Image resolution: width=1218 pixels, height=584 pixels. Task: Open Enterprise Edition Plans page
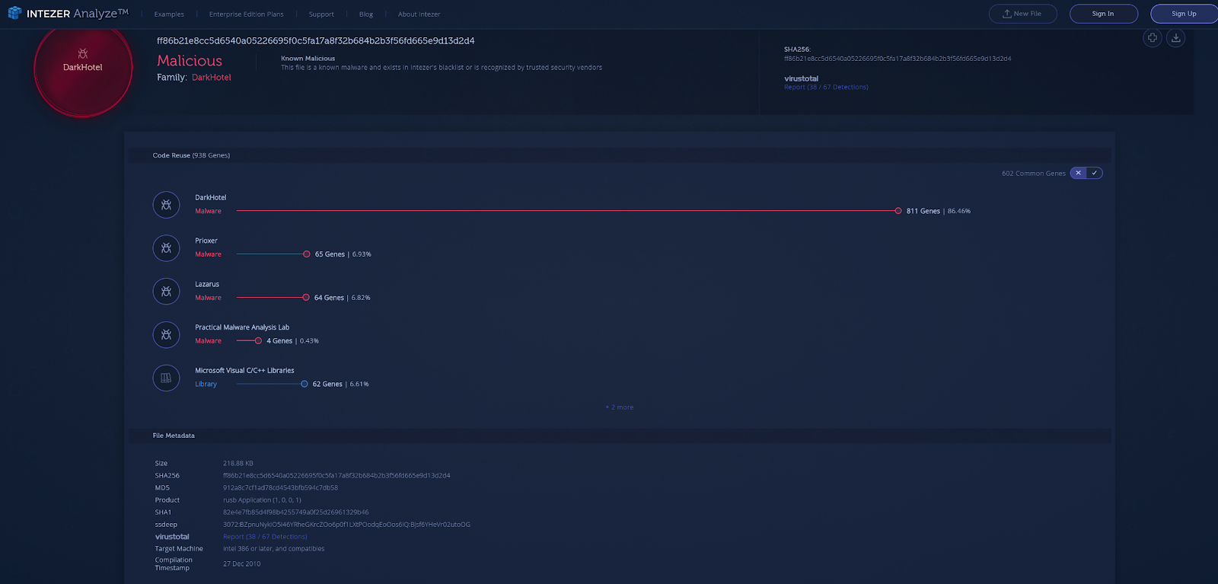pos(247,14)
